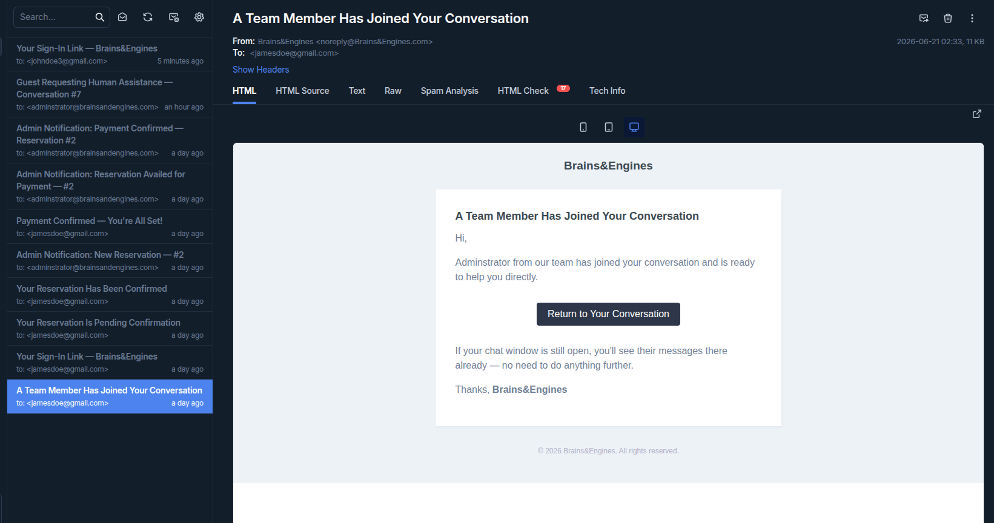Open the Spam Analysis tab

click(x=449, y=91)
